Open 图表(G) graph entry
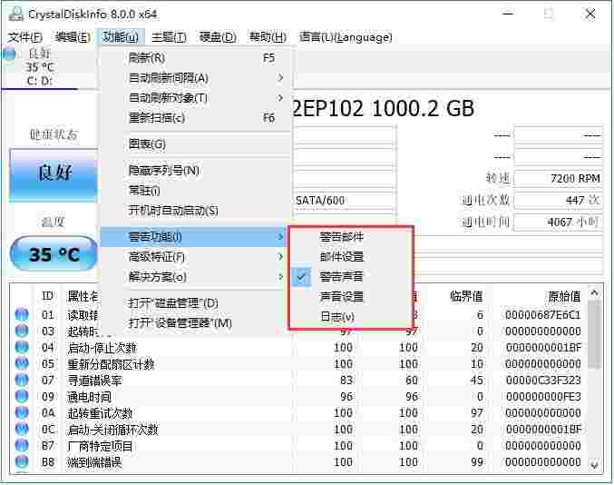Viewport: 614px width, 485px height. click(x=196, y=144)
